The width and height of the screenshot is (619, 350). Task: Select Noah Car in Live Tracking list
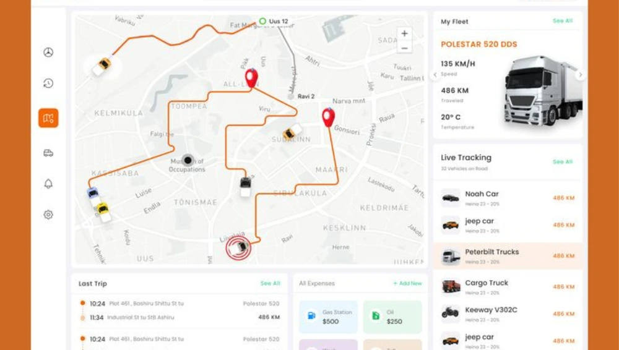point(508,198)
